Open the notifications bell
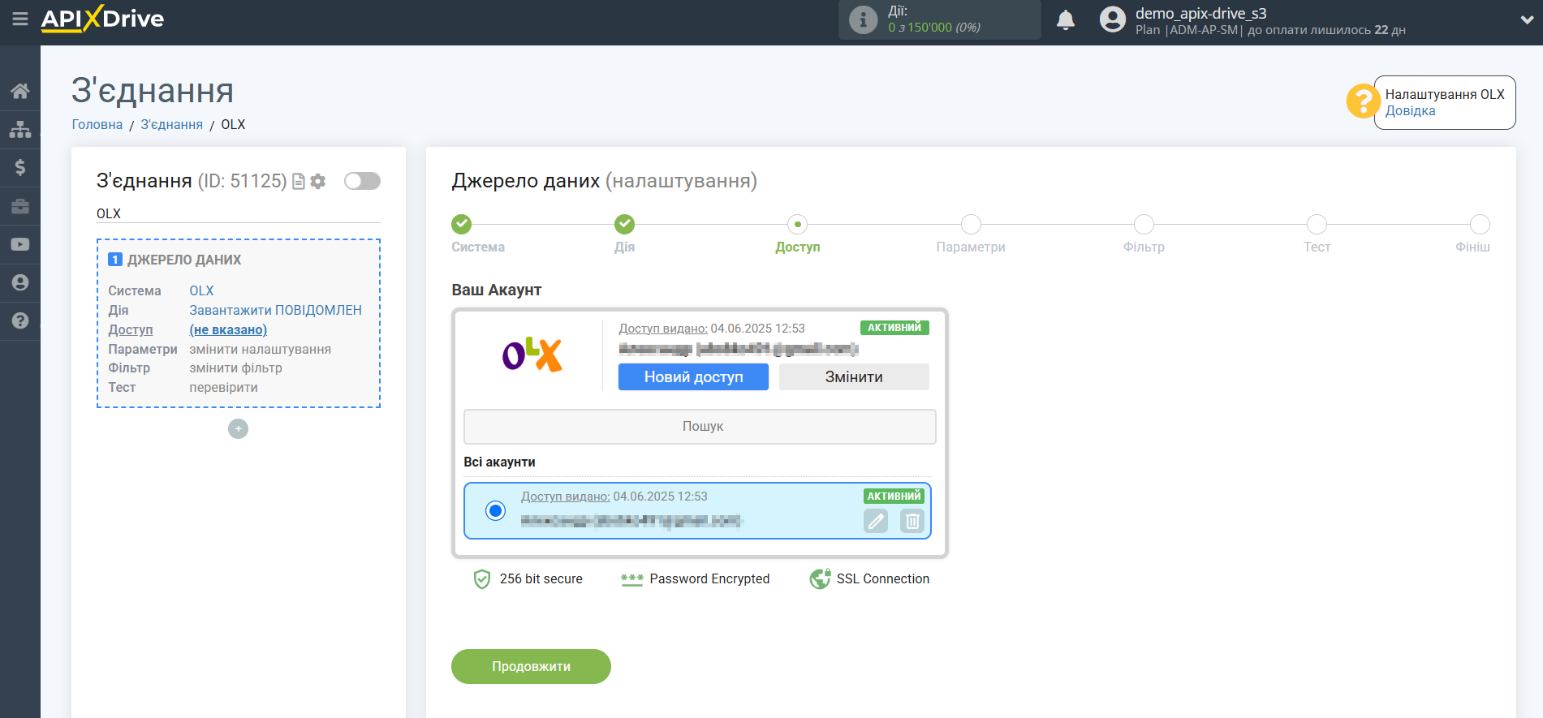Viewport: 1543px width, 718px height. pyautogui.click(x=1066, y=19)
